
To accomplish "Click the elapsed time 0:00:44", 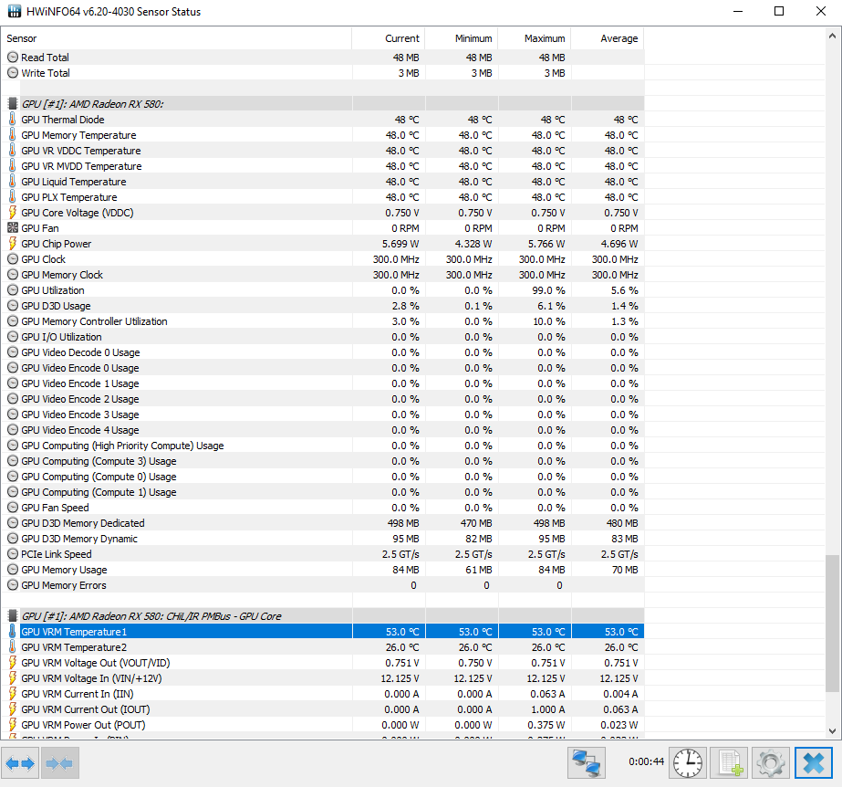I will coord(647,761).
